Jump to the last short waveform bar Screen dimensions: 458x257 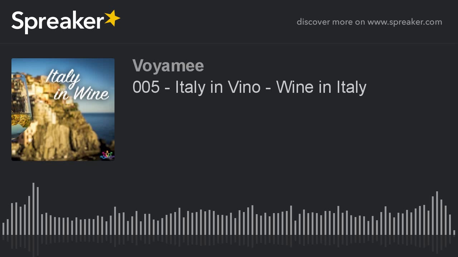(454, 232)
